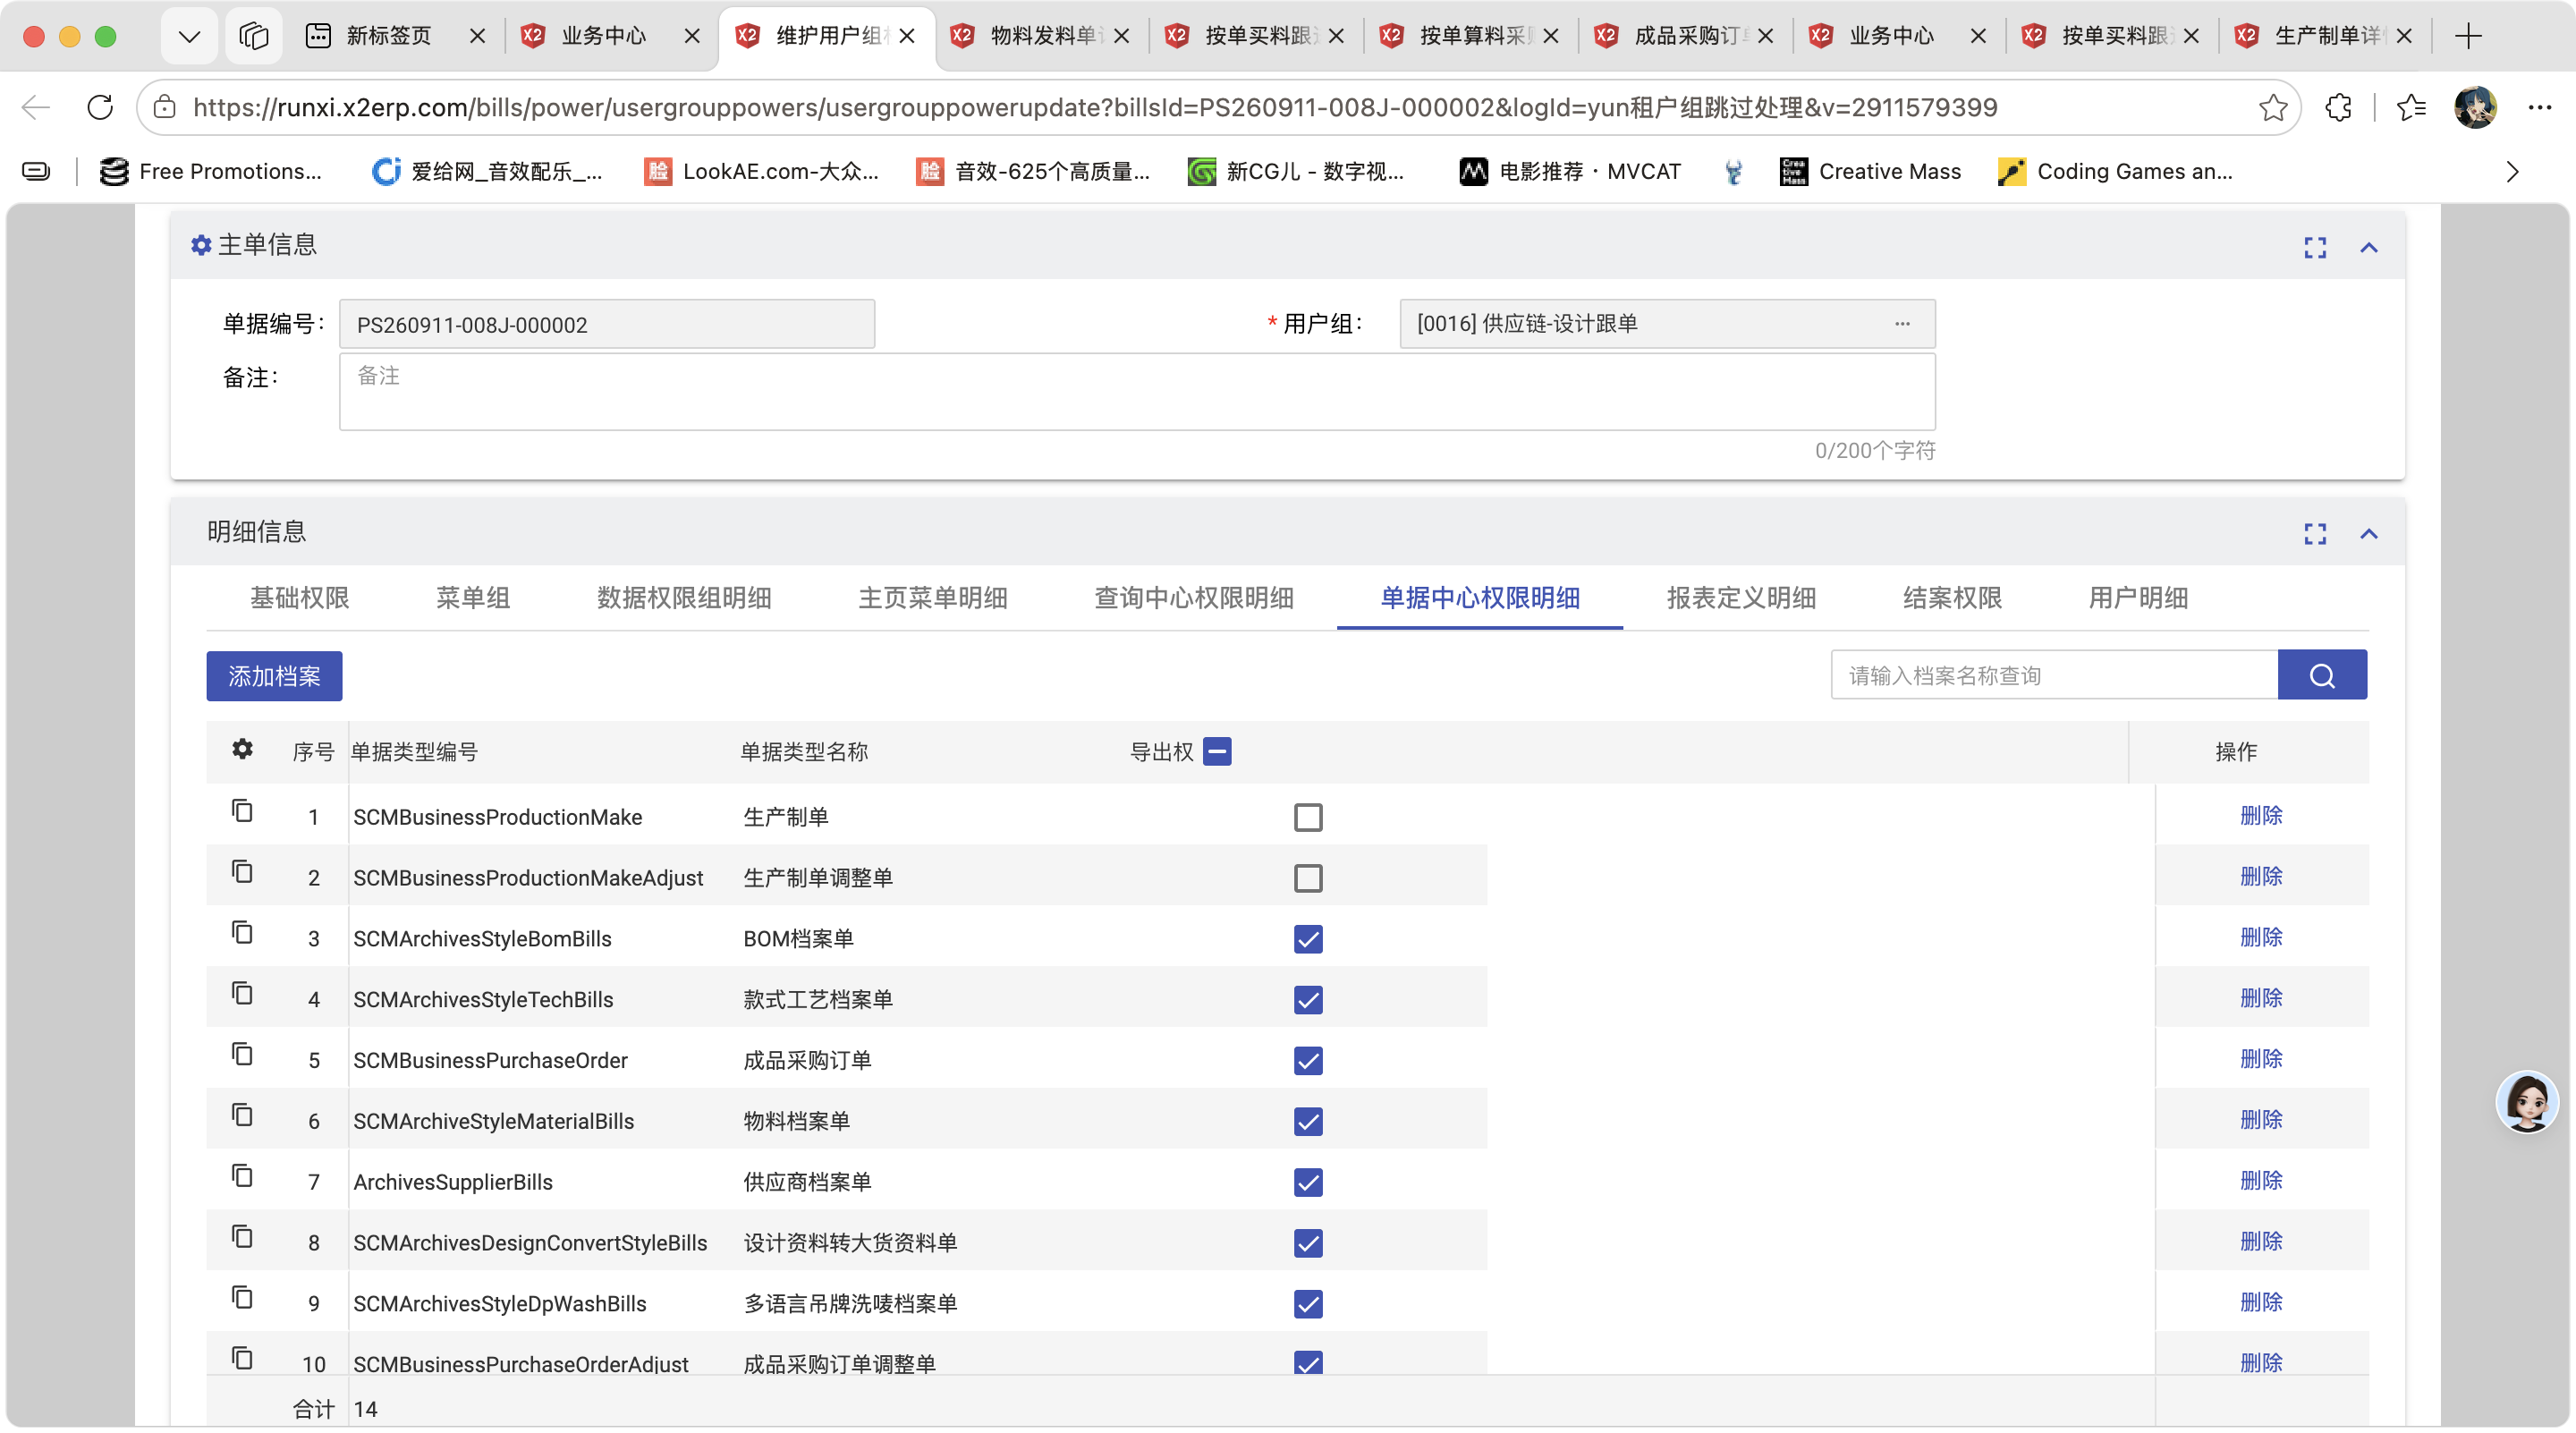Check 导出权 for 生产制单调整单 row

1308,878
